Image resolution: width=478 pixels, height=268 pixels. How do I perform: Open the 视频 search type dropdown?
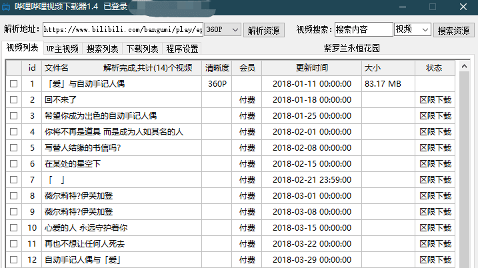click(x=412, y=29)
